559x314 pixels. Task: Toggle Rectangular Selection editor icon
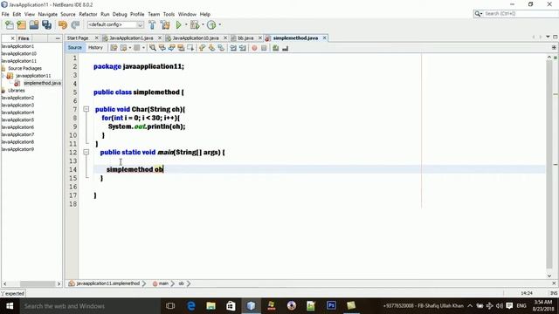190,48
